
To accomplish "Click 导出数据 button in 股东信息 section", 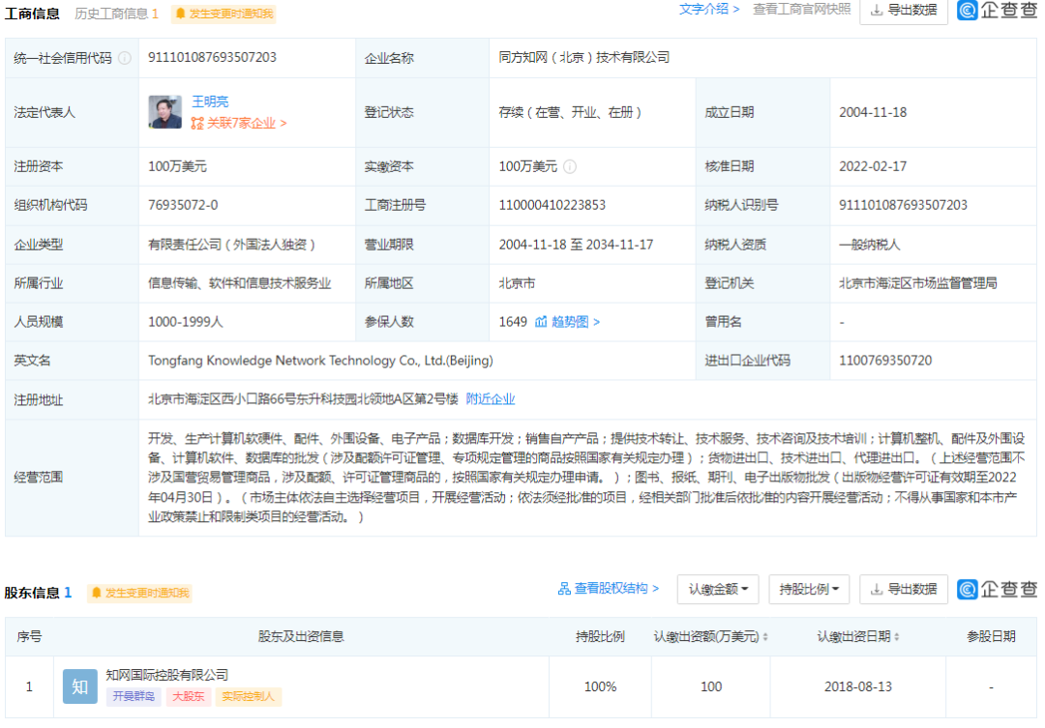I will pyautogui.click(x=904, y=590).
